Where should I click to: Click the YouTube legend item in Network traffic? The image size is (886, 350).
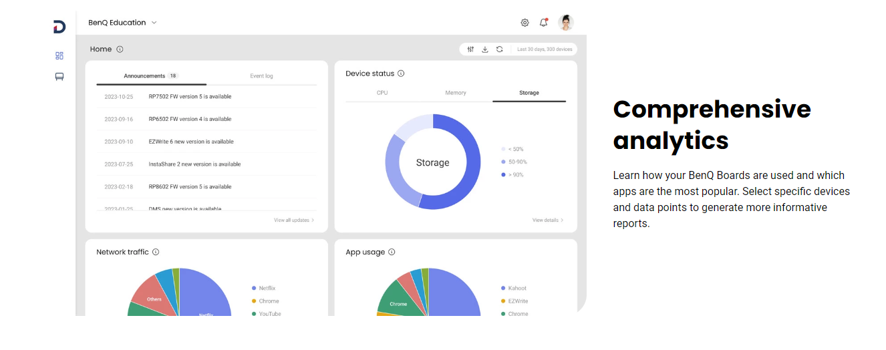pos(266,314)
